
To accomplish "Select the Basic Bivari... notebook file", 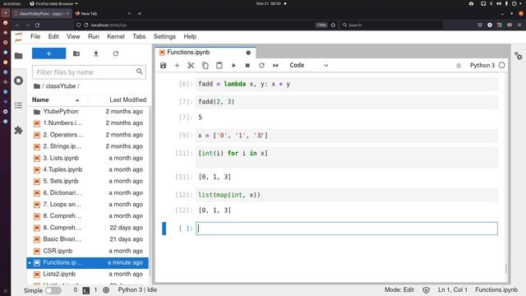I will click(x=88, y=239).
